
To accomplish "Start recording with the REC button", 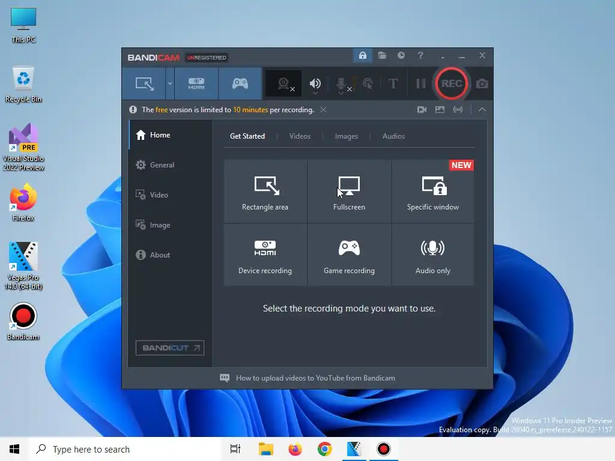I will pyautogui.click(x=452, y=83).
